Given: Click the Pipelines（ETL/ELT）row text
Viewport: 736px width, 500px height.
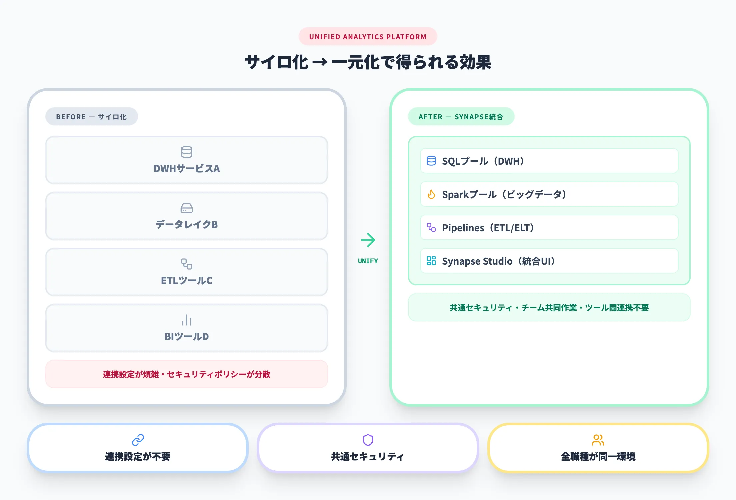Looking at the screenshot, I should click(488, 228).
